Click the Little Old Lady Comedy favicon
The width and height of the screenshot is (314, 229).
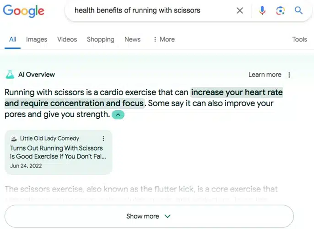click(14, 138)
